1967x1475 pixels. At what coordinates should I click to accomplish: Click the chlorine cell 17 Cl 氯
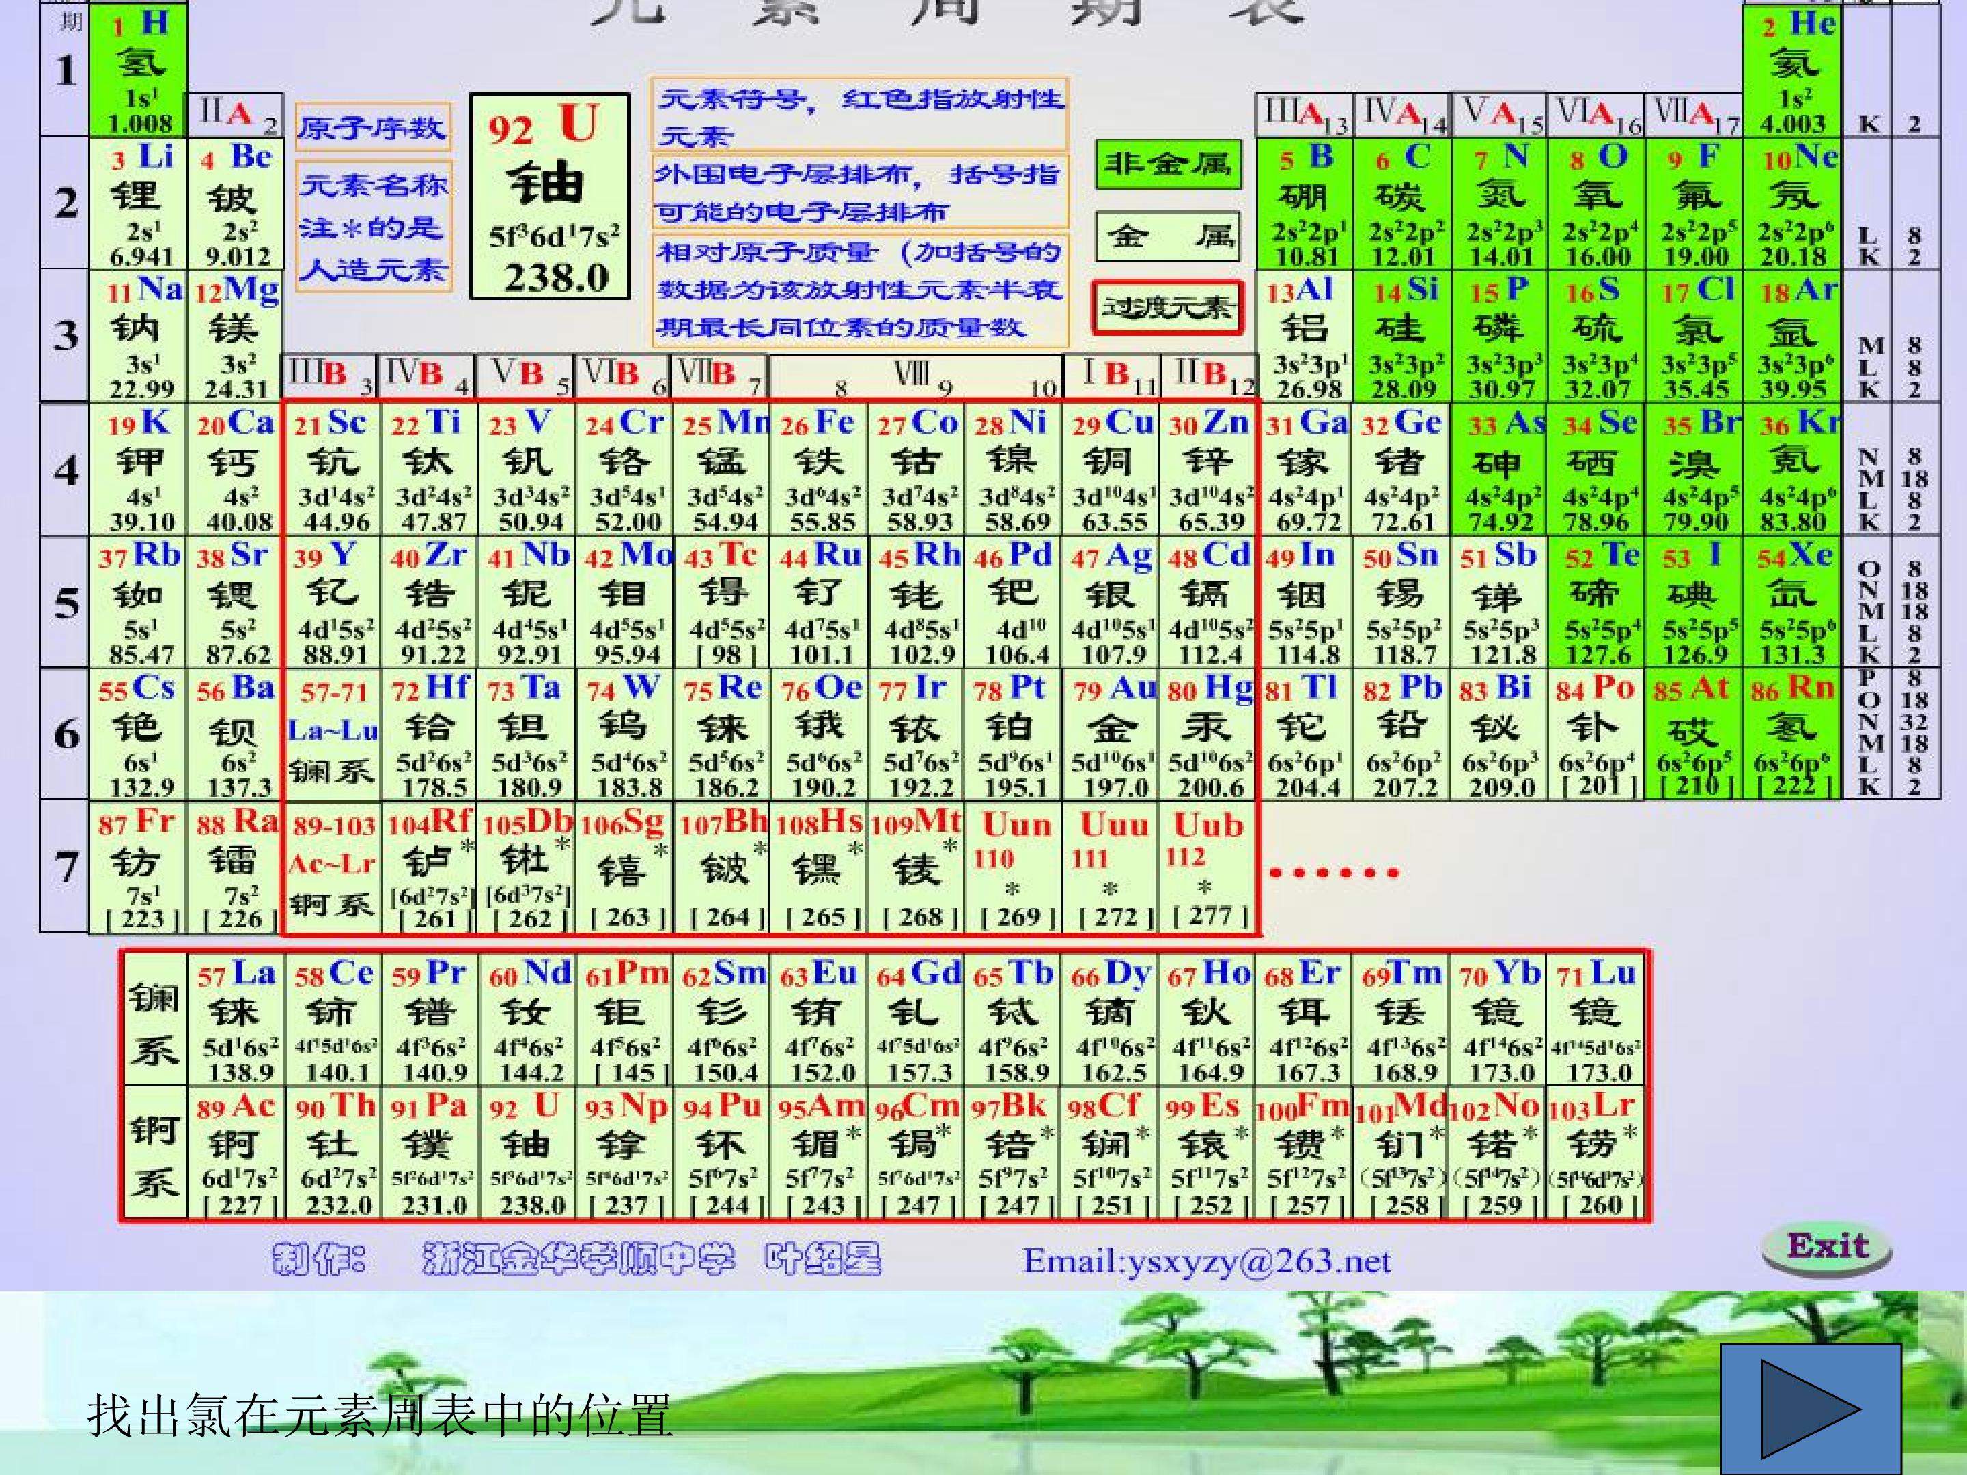pyautogui.click(x=1694, y=335)
